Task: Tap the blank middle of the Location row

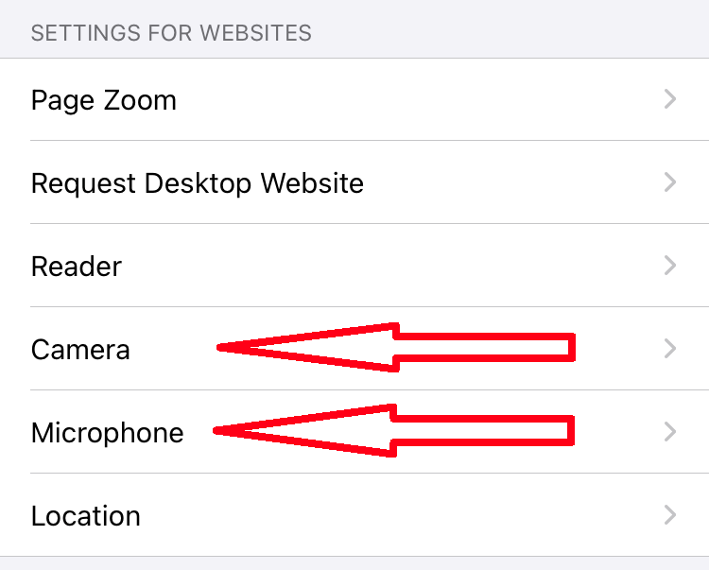Action: (x=378, y=516)
